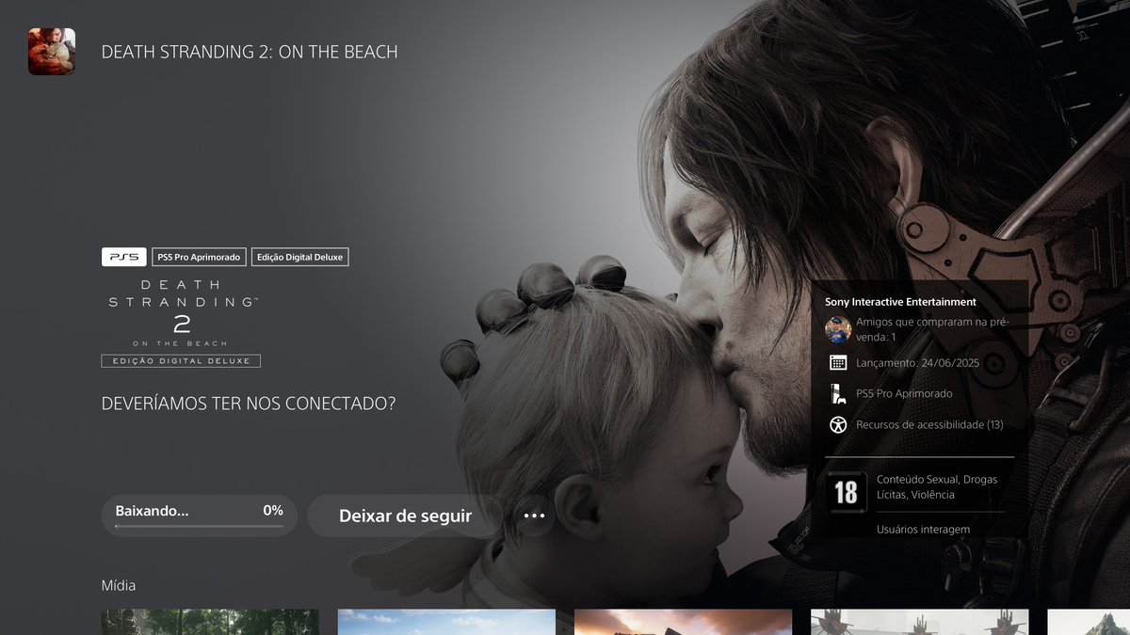The image size is (1130, 635).
Task: Click 'Sony Interactive Entertainment' publisher text
Action: (x=900, y=302)
